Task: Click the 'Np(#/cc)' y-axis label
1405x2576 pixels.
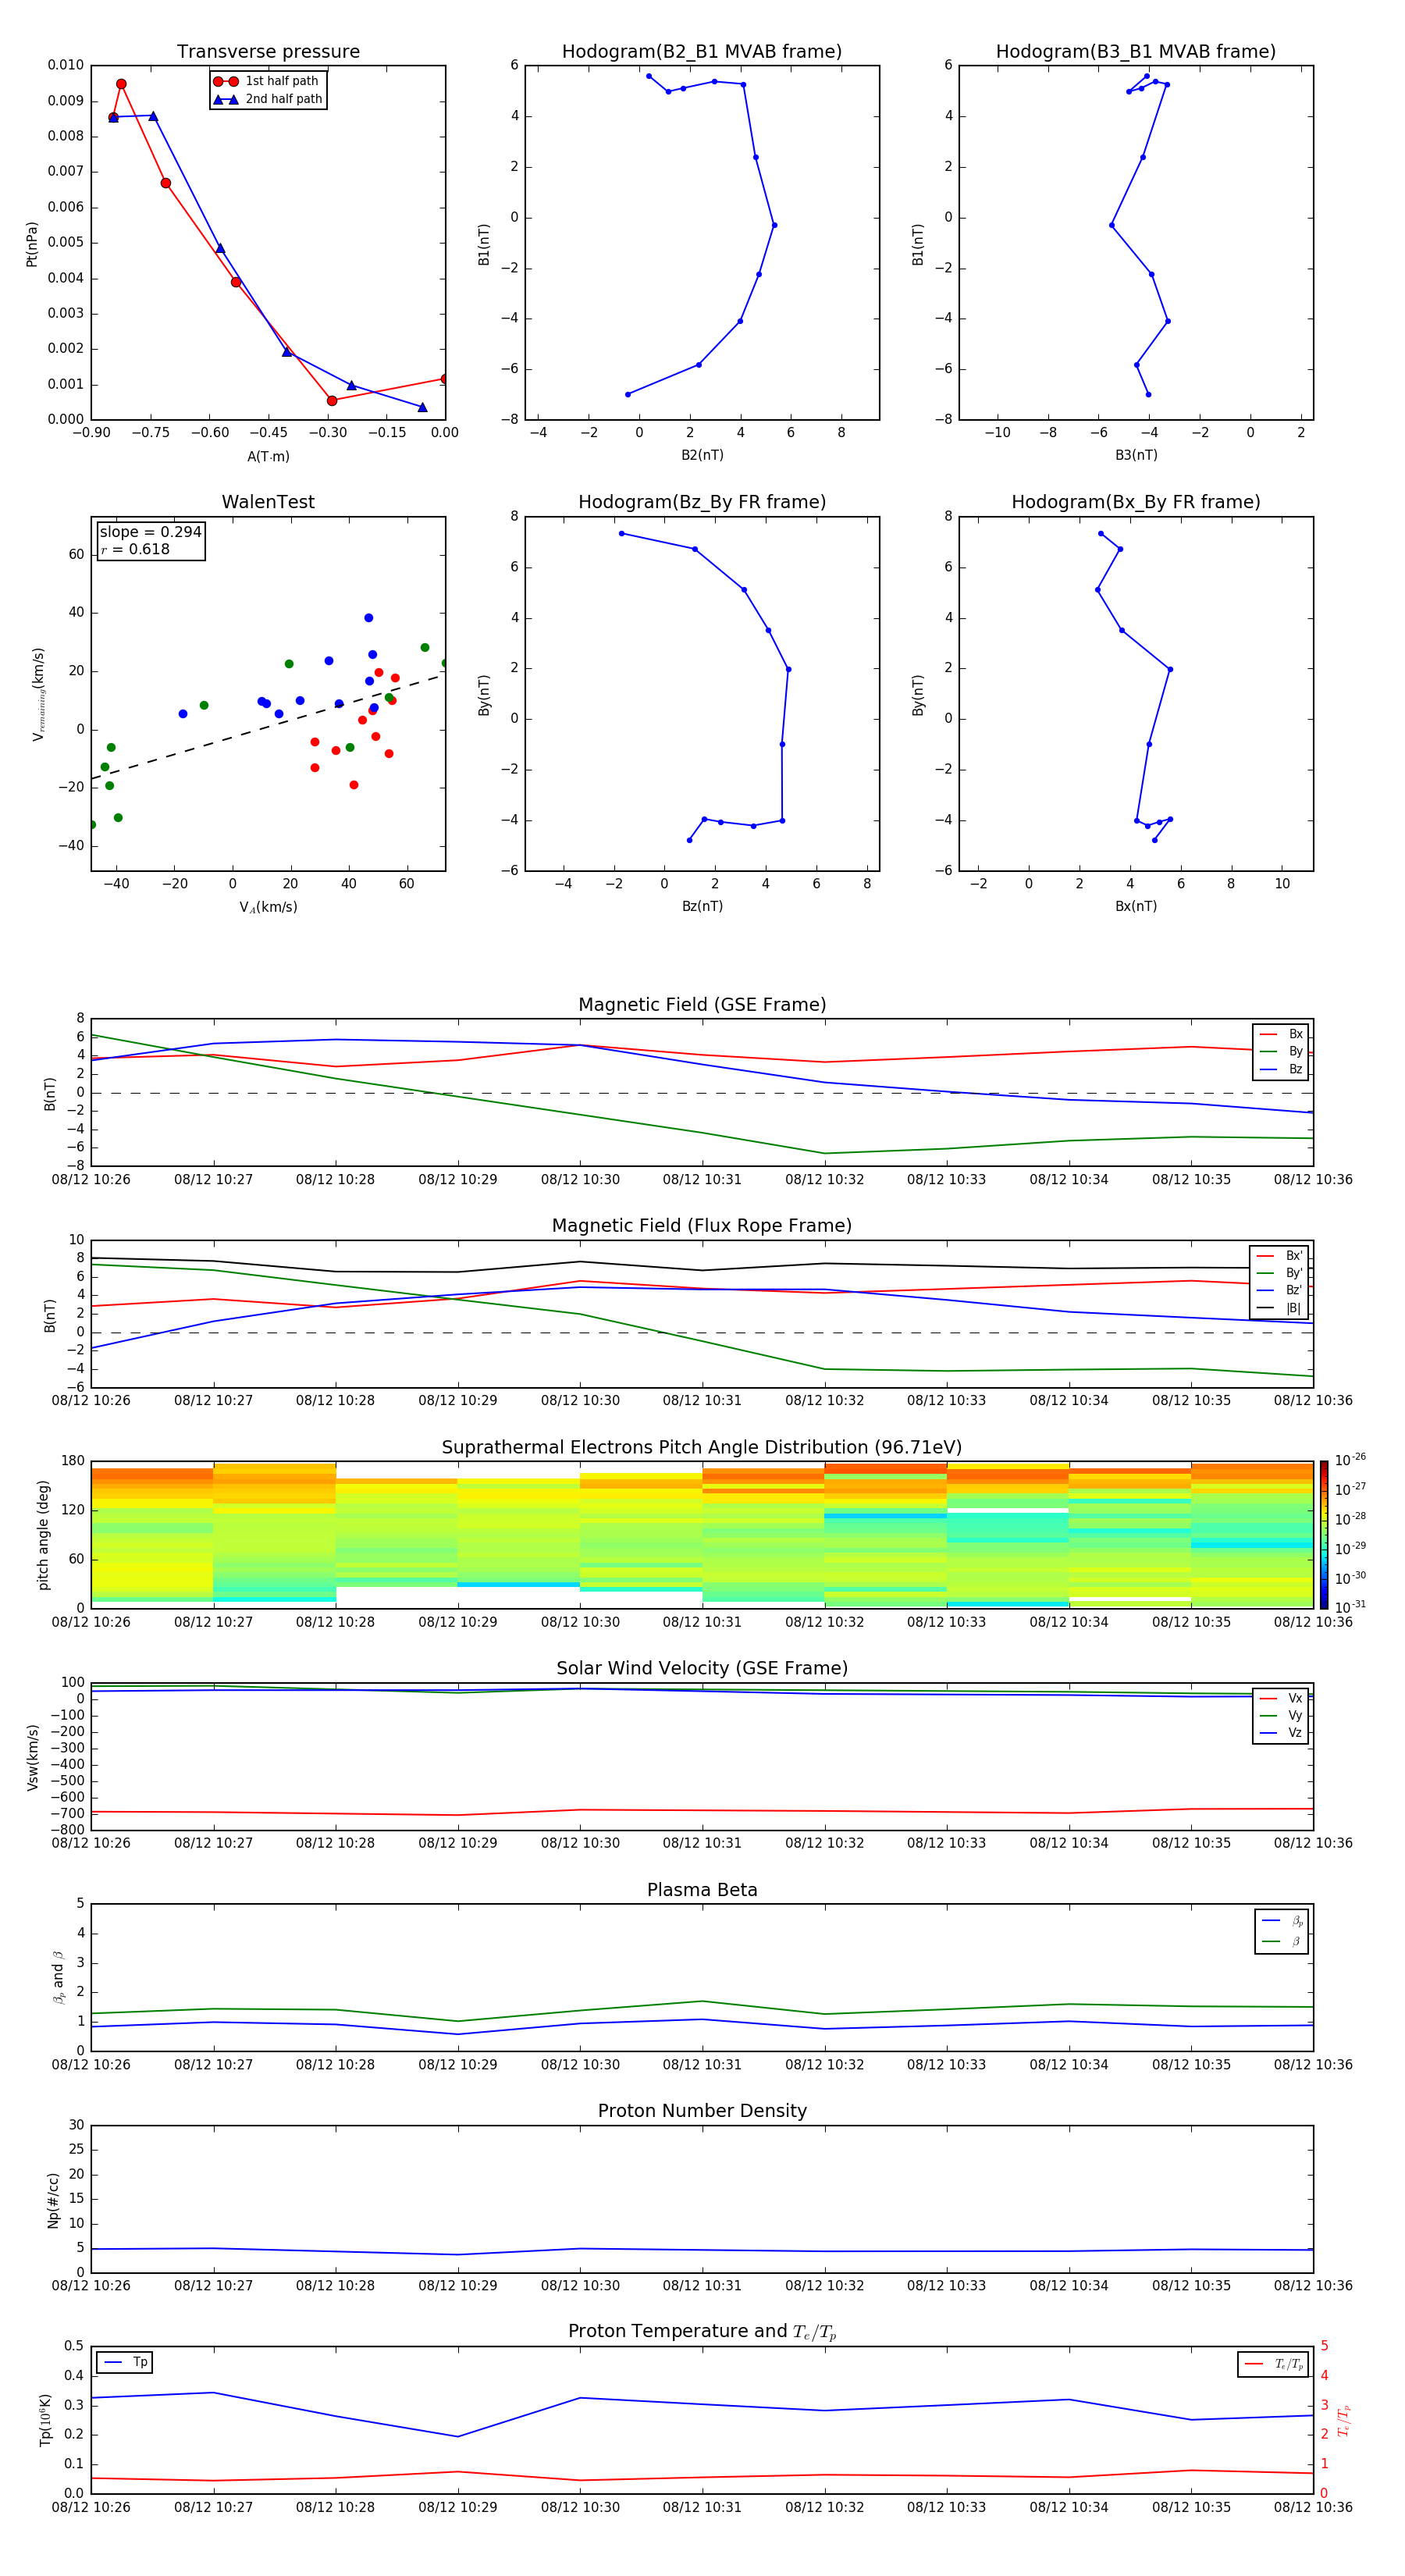Action: (x=53, y=2199)
